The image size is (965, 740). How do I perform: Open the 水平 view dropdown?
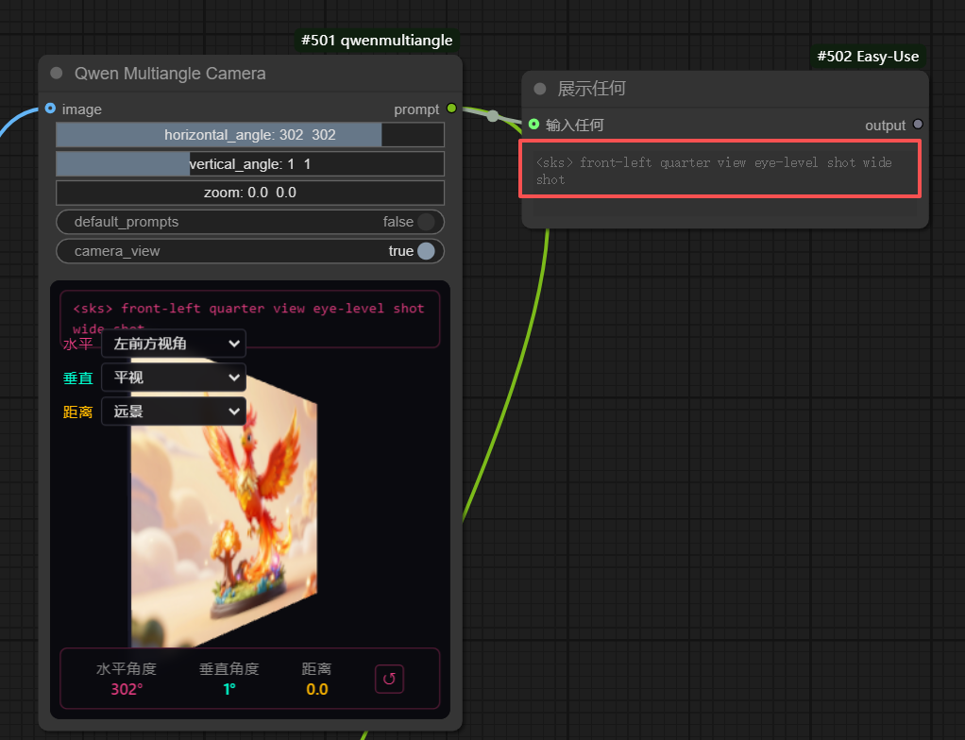[173, 344]
